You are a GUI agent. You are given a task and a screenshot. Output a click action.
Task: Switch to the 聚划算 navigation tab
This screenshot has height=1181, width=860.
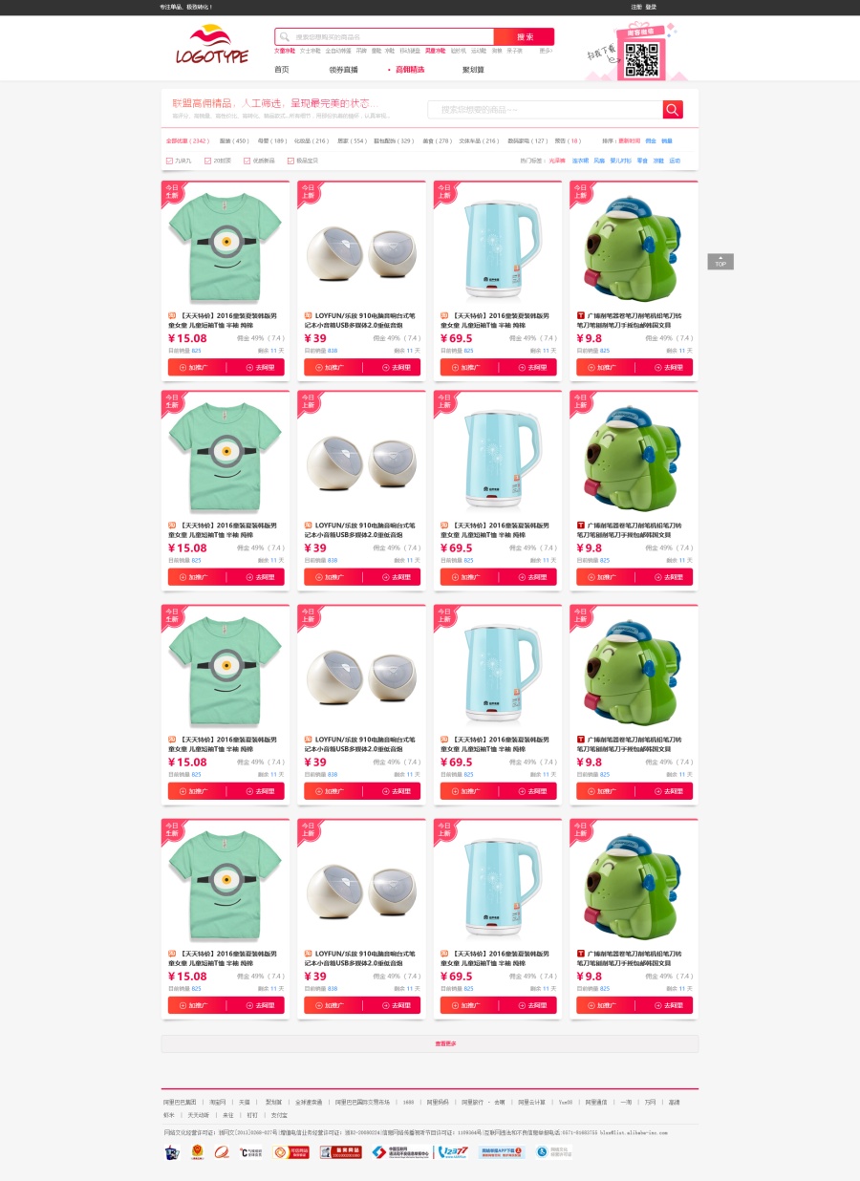[x=473, y=70]
